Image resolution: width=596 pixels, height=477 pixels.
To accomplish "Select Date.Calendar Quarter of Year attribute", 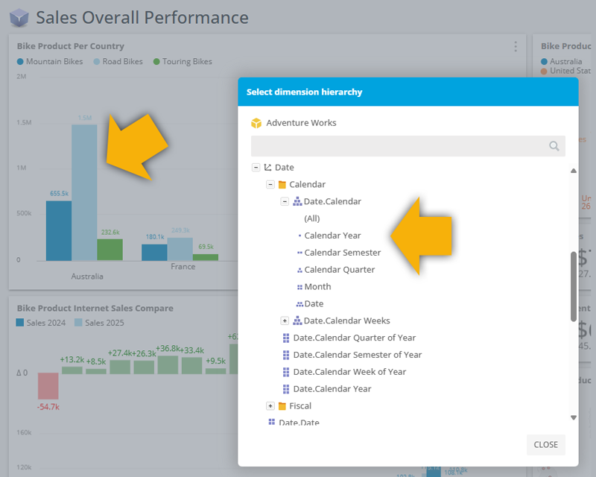I will (354, 338).
